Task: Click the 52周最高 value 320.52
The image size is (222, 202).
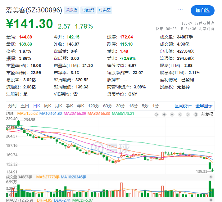Action: click(x=82, y=80)
